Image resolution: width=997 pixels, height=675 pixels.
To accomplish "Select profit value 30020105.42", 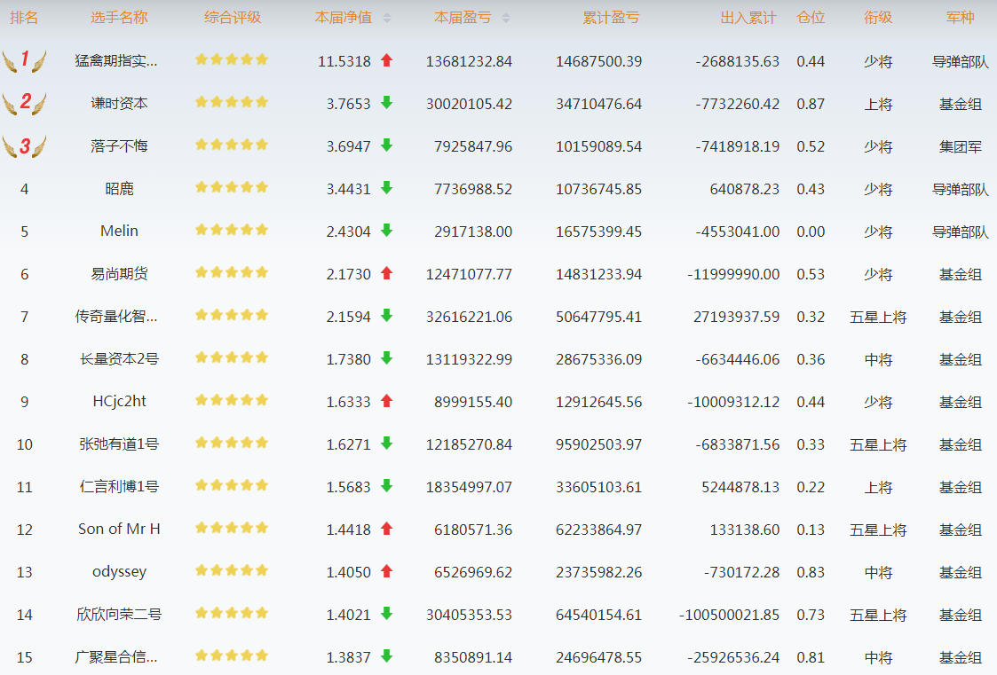I will coord(469,104).
